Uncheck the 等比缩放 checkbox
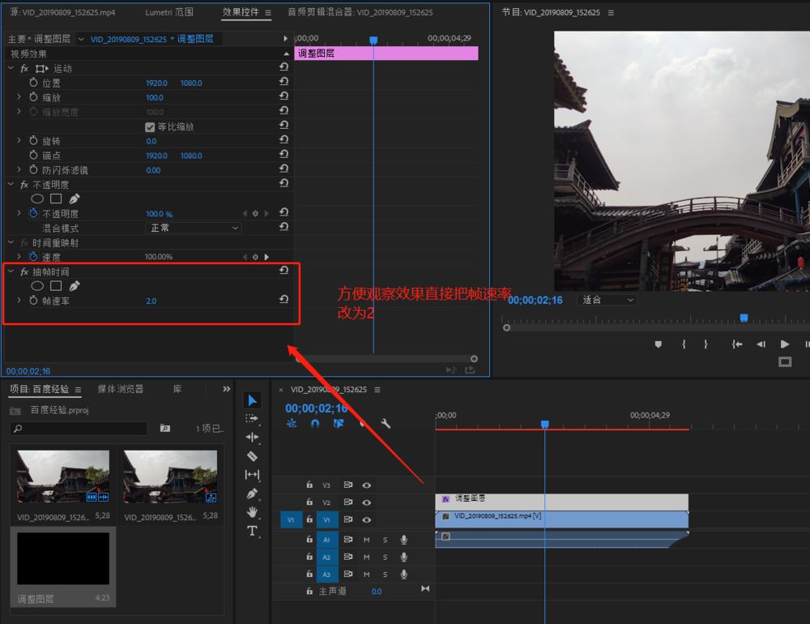Viewport: 810px width, 624px height. pyautogui.click(x=150, y=126)
